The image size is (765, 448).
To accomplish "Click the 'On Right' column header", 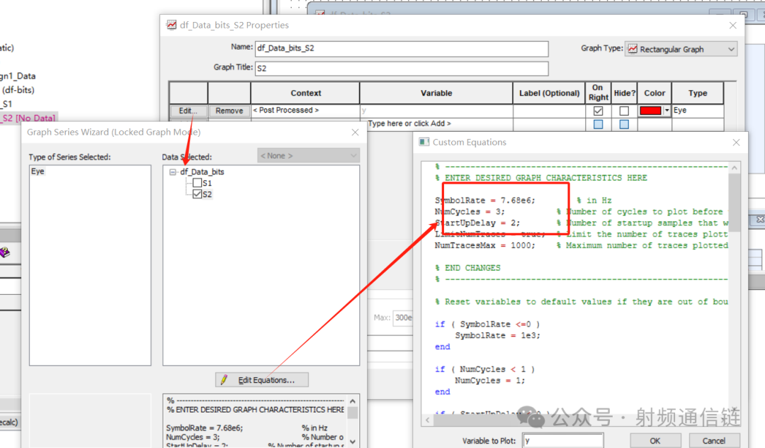I will (598, 93).
